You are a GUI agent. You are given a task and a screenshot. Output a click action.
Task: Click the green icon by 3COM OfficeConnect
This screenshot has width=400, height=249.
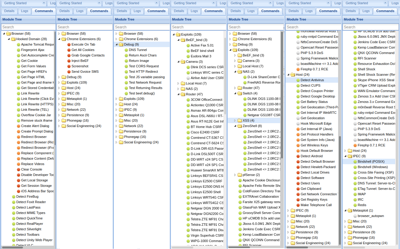[x=188, y=100]
